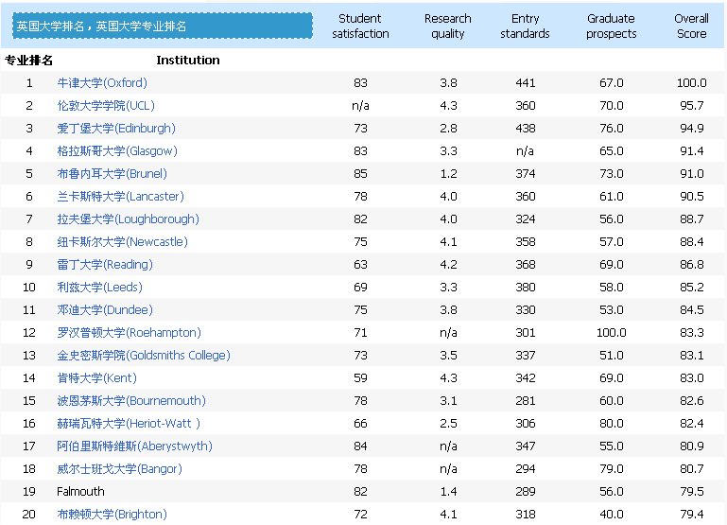Click the Lancaster (兰卡斯特大学) link
The image size is (727, 525).
(x=120, y=197)
